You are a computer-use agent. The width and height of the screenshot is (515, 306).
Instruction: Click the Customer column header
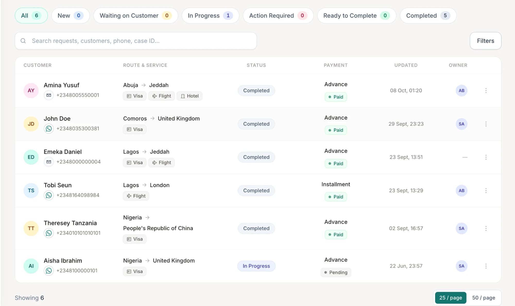(38, 65)
